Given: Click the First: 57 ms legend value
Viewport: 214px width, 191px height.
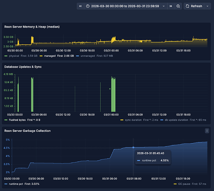Looking at the screenshot, I should point(199,184).
